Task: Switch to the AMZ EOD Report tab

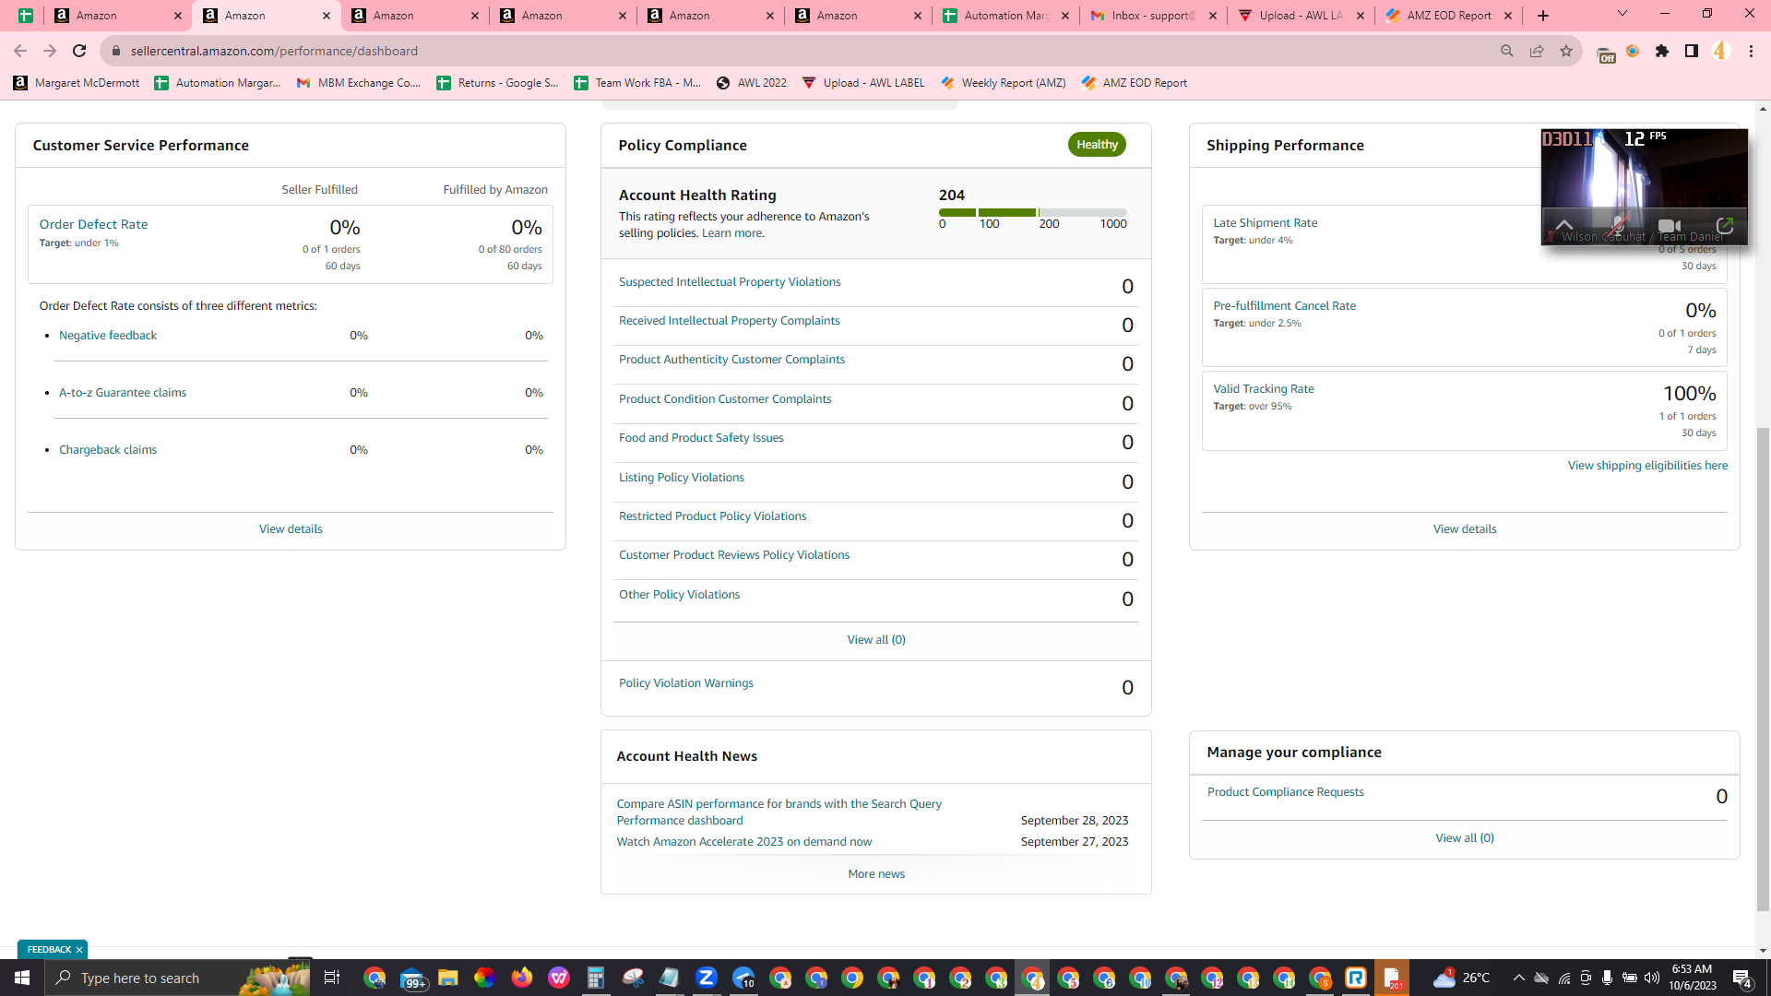Action: pyautogui.click(x=1448, y=16)
